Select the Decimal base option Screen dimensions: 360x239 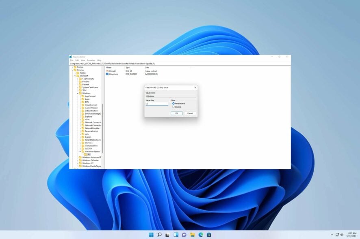click(173, 107)
